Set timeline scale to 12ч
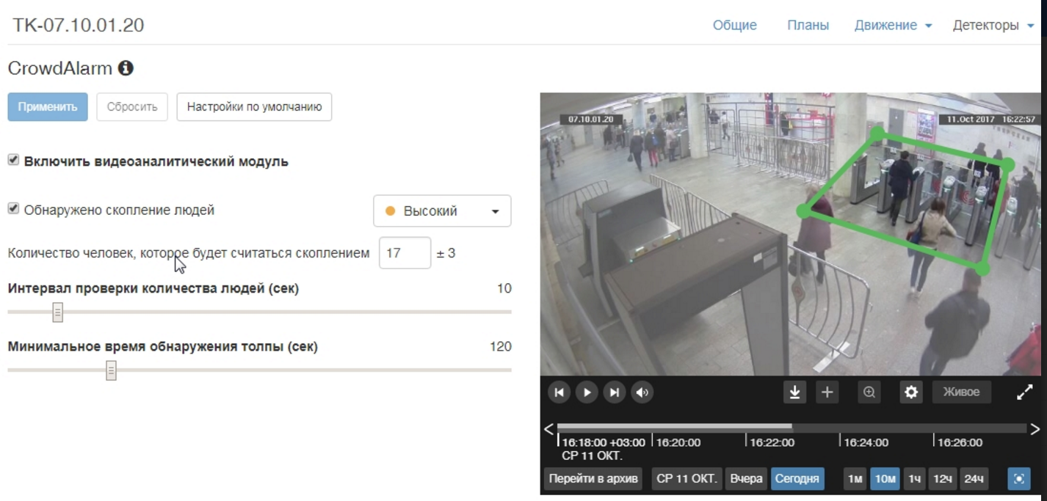1047x501 pixels. click(943, 479)
